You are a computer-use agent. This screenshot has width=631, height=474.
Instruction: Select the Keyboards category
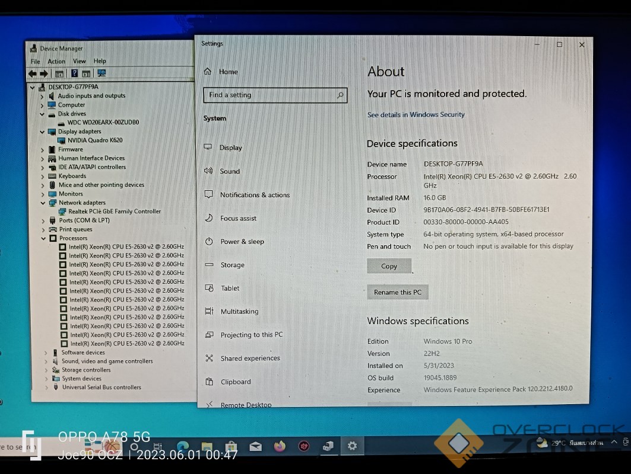(x=72, y=176)
